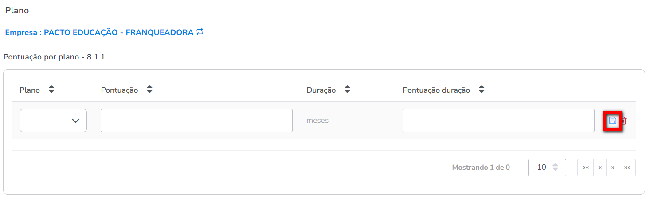Click the trash delete row icon
Image resolution: width=650 pixels, height=199 pixels.
[623, 121]
